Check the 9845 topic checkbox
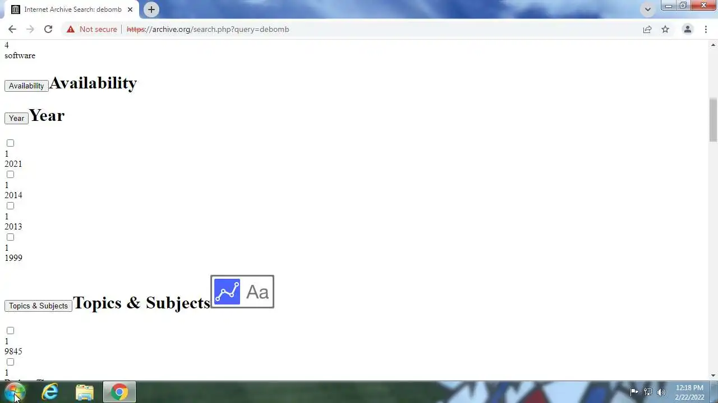 point(10,331)
